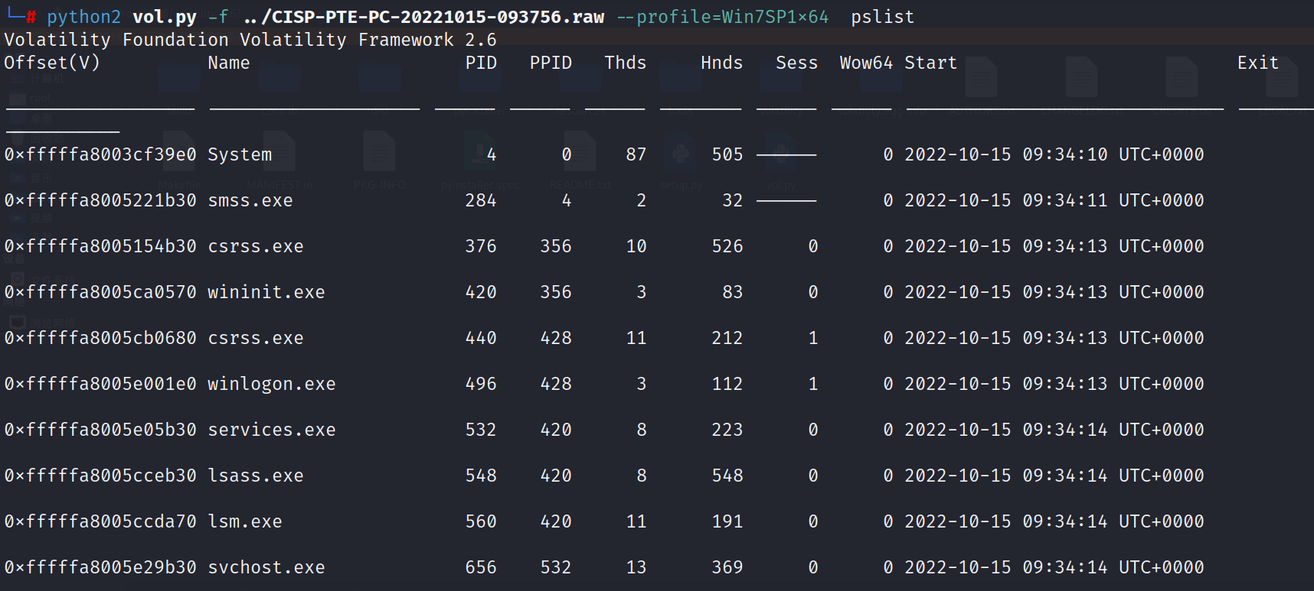1314x591 pixels.
Task: Click handle count 526 in csrss.exe row
Action: [727, 246]
